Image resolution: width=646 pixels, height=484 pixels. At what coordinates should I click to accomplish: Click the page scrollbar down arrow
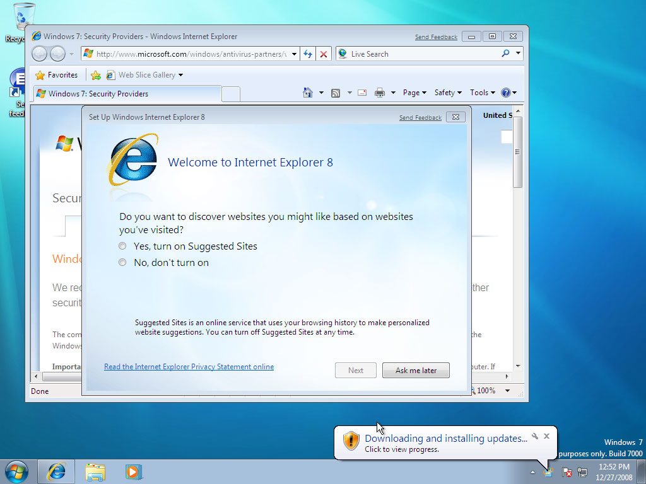(518, 366)
